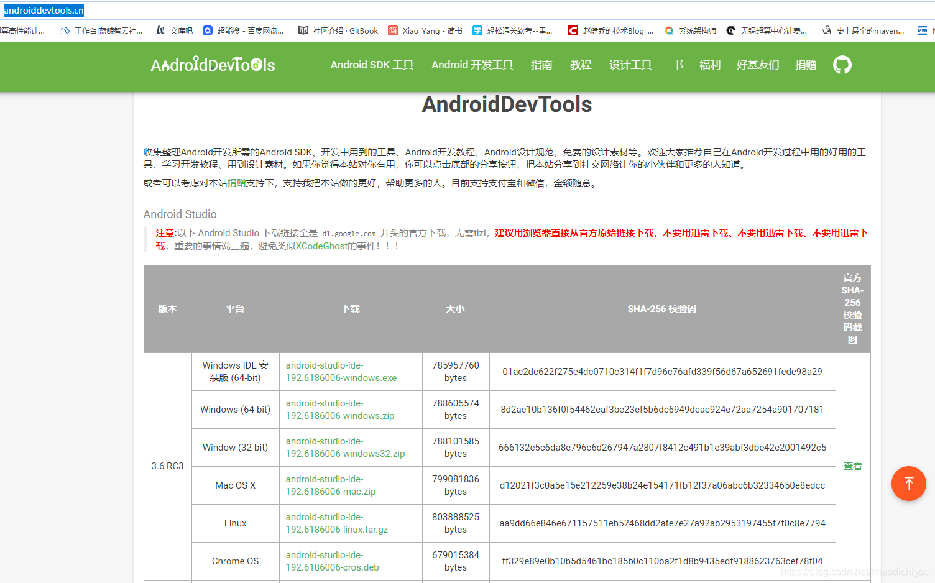
Task: Open the 捐赠 header menu item
Action: click(x=806, y=65)
